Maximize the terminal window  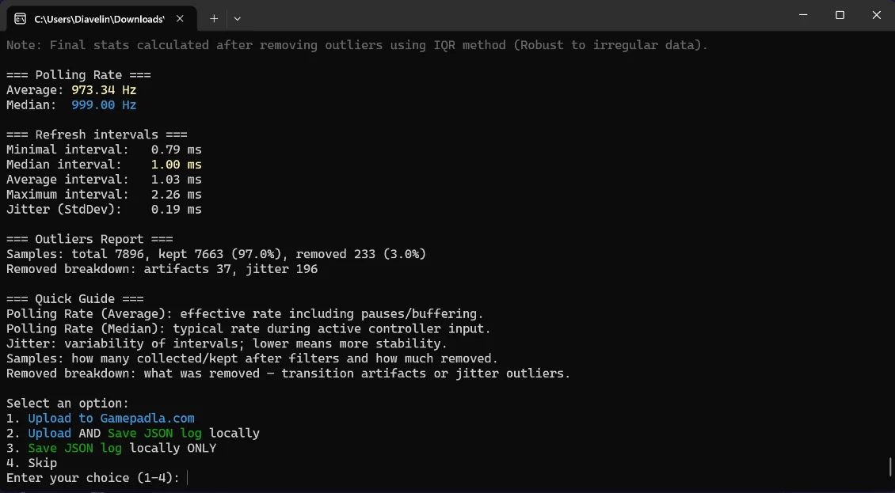(x=840, y=15)
